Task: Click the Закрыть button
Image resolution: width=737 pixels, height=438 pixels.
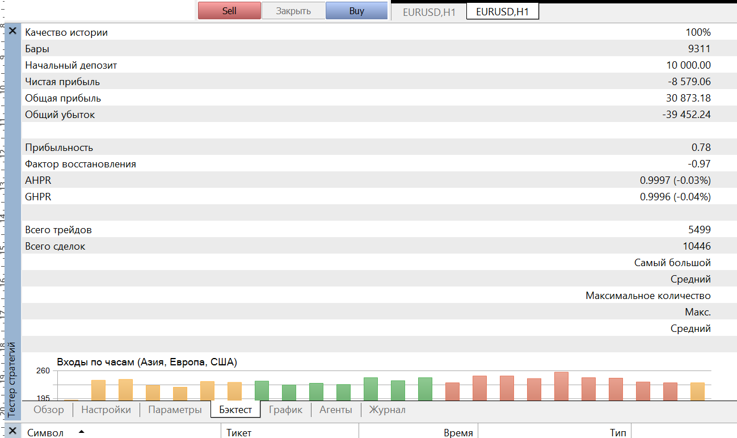Action: coord(293,11)
